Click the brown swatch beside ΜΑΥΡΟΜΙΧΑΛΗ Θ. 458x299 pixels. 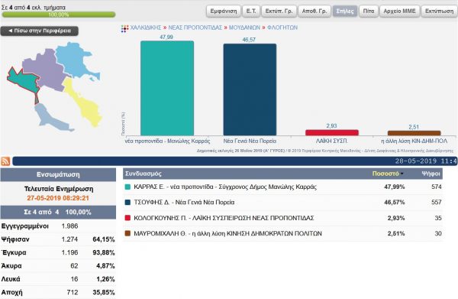tap(127, 233)
